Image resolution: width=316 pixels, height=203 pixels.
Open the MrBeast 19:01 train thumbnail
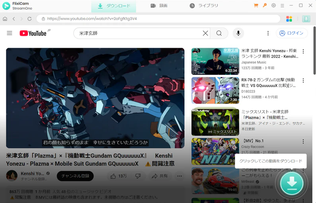pos(215,181)
